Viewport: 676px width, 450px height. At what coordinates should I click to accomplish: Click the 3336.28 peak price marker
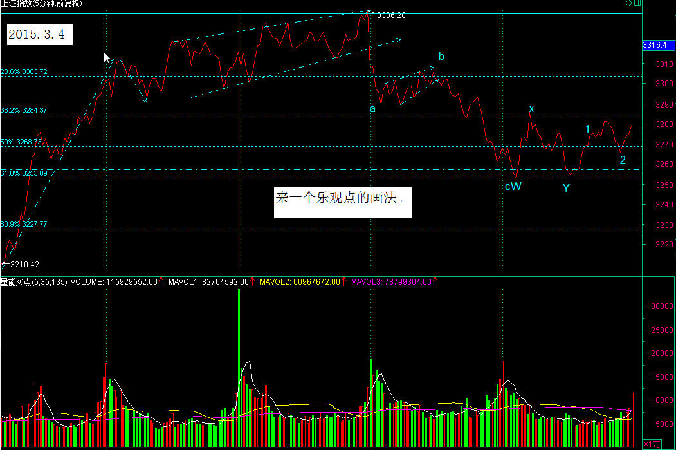(391, 15)
